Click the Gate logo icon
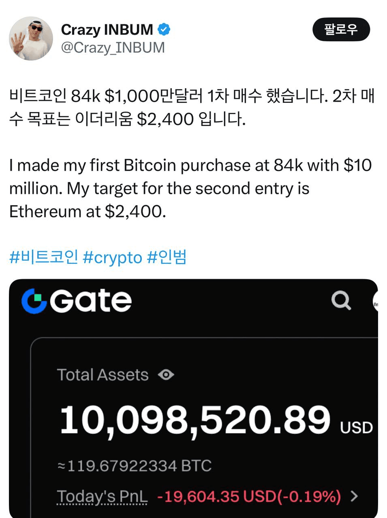This screenshot has width=387, height=518. tap(34, 301)
